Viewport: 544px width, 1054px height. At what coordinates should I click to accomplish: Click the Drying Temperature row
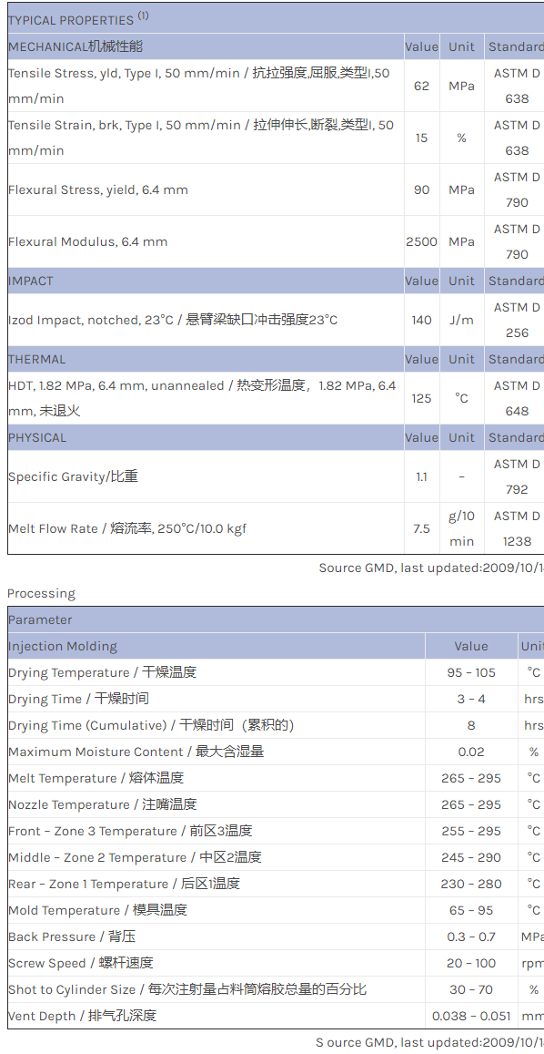276,672
